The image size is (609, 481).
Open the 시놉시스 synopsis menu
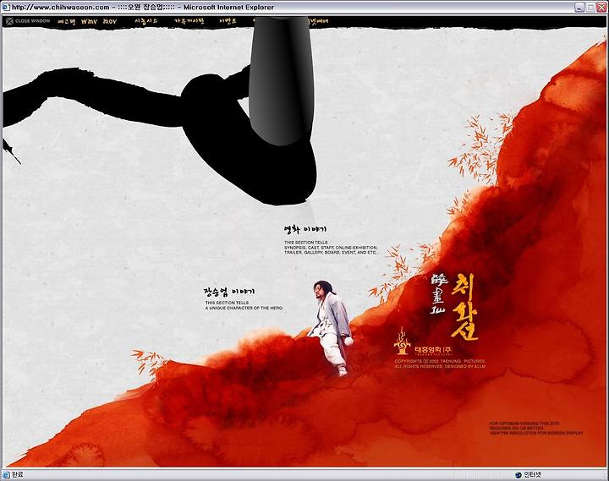146,21
